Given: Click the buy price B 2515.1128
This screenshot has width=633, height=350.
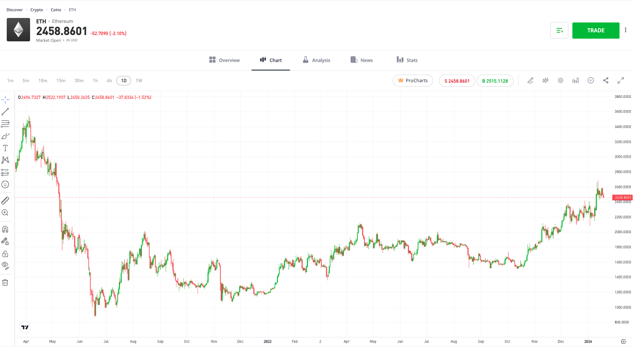Looking at the screenshot, I should 495,81.
